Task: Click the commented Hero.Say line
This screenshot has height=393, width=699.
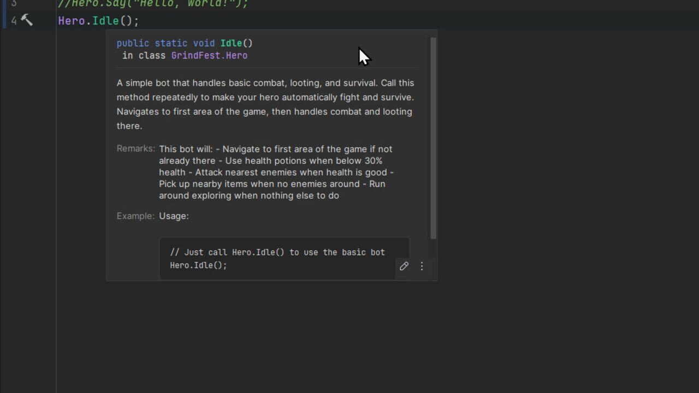Action: (153, 3)
